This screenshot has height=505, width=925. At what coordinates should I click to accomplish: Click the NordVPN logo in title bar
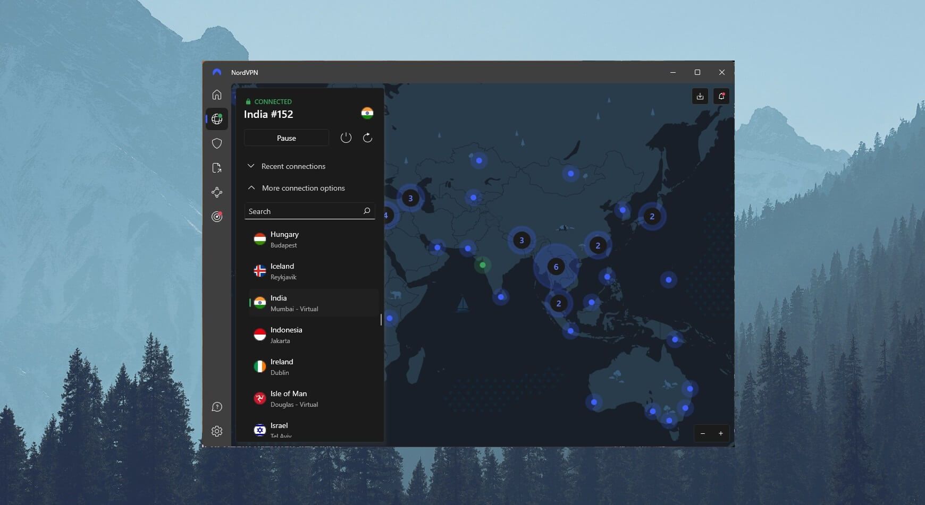(x=217, y=72)
